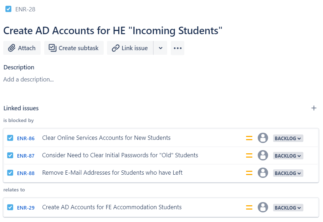Click the Attach button
Viewport: 323px width, 222px height.
22,48
